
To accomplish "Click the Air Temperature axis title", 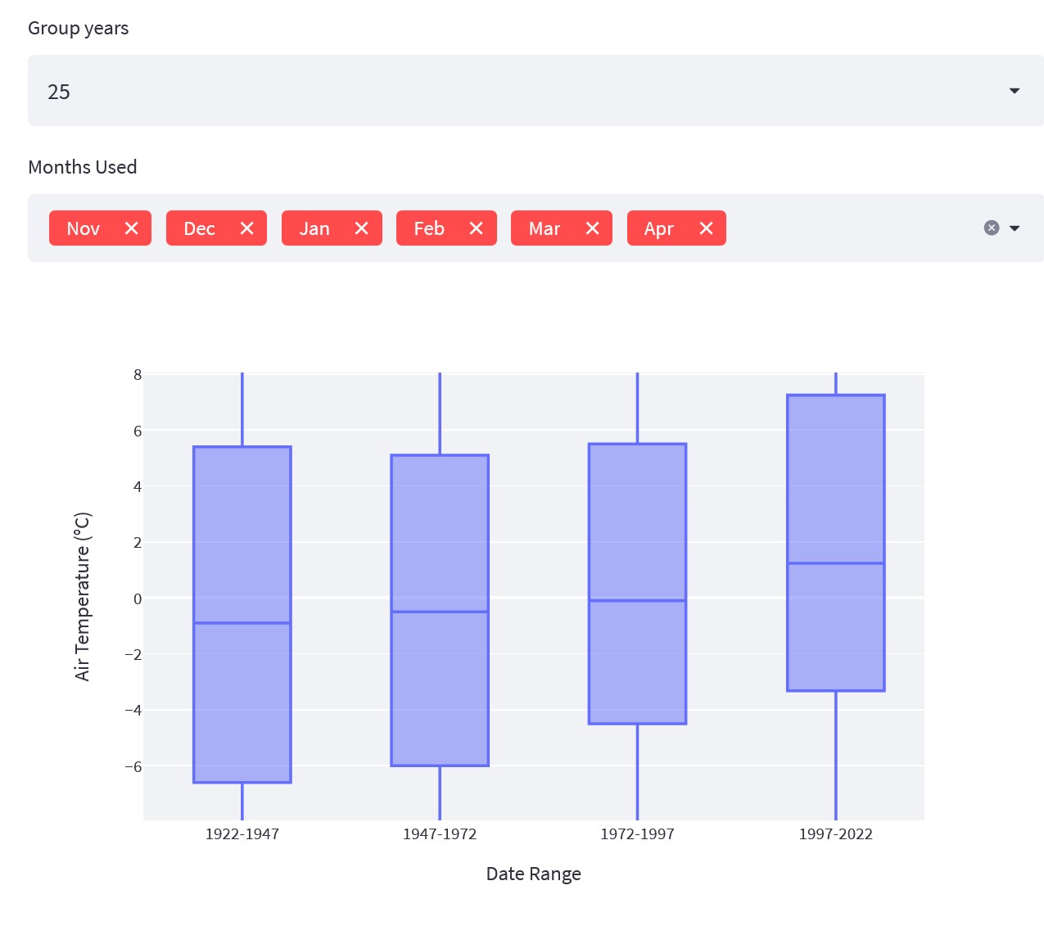I will [x=83, y=596].
